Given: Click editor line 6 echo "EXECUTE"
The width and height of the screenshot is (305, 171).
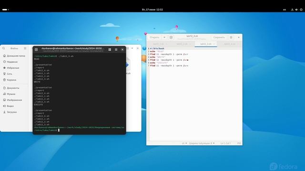Looking at the screenshot, I should tap(159, 63).
